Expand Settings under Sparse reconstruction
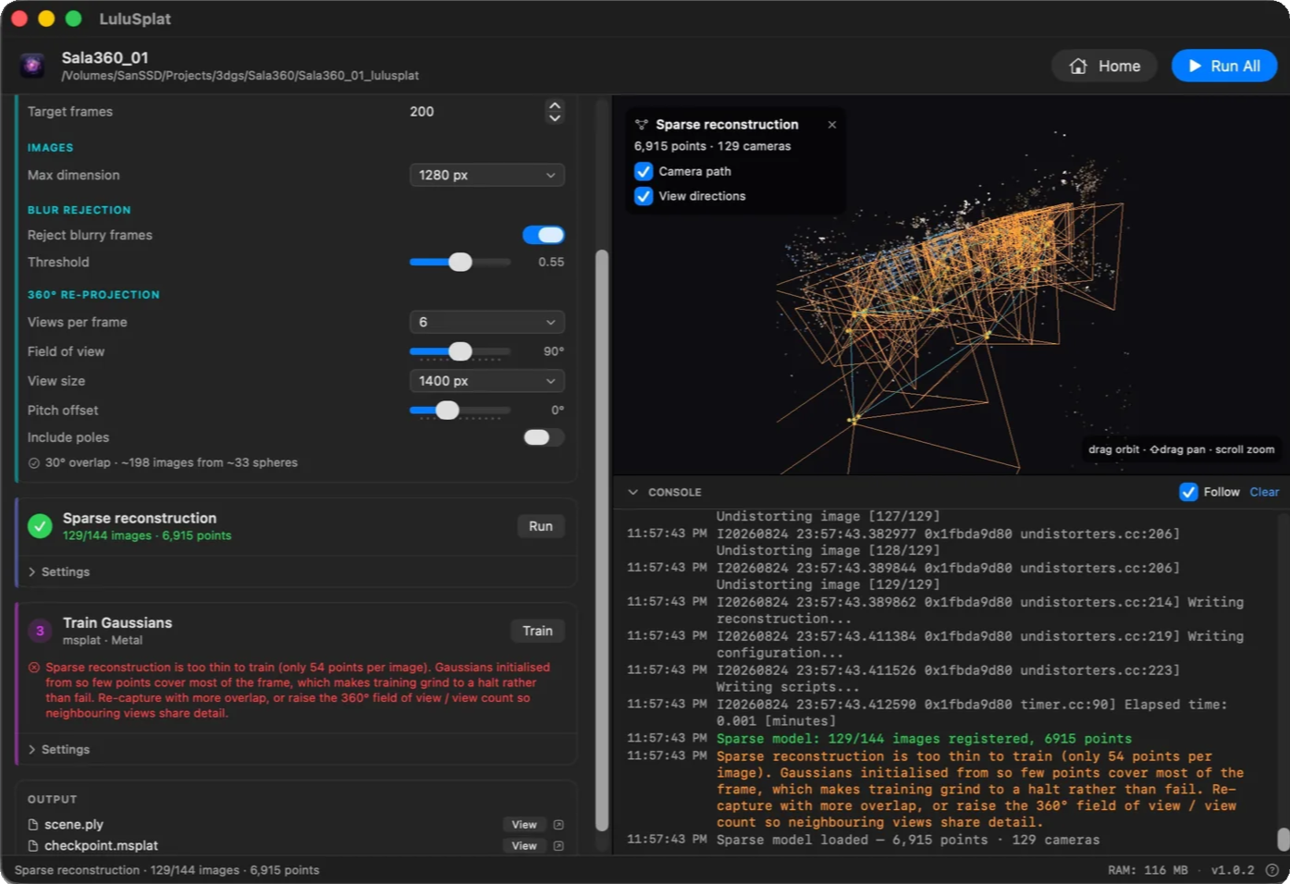The width and height of the screenshot is (1290, 884). [x=59, y=571]
